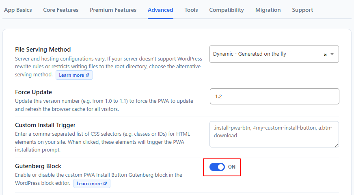The height and width of the screenshot is (195, 354).
Task: Grab the Custom Install Trigger textarea resize handle
Action: [x=337, y=145]
